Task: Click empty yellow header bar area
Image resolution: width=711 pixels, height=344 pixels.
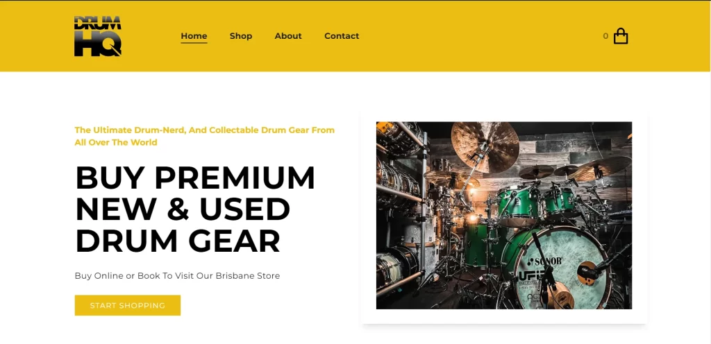Action: tap(476, 36)
